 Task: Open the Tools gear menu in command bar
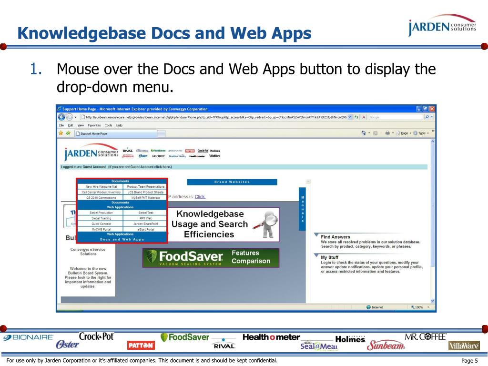point(421,133)
